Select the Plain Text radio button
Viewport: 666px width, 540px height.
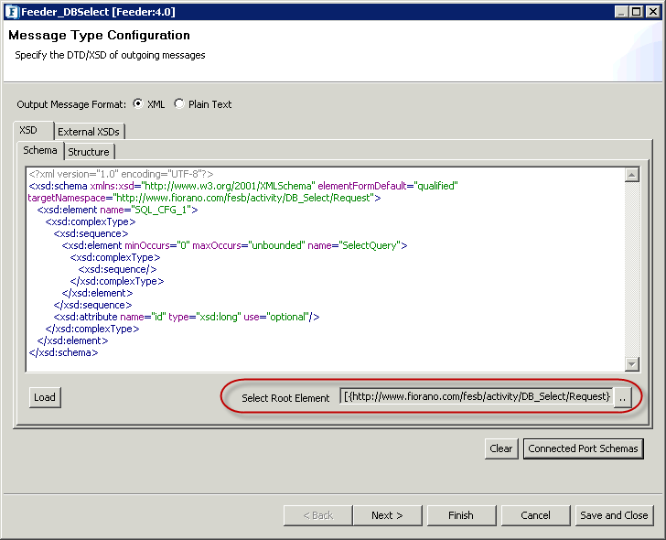179,104
